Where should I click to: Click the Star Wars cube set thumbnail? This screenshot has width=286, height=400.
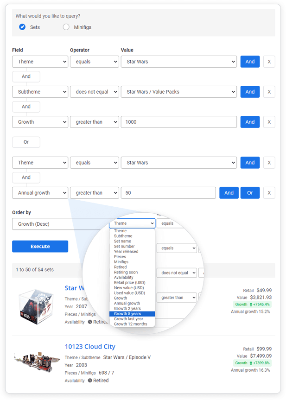36,306
